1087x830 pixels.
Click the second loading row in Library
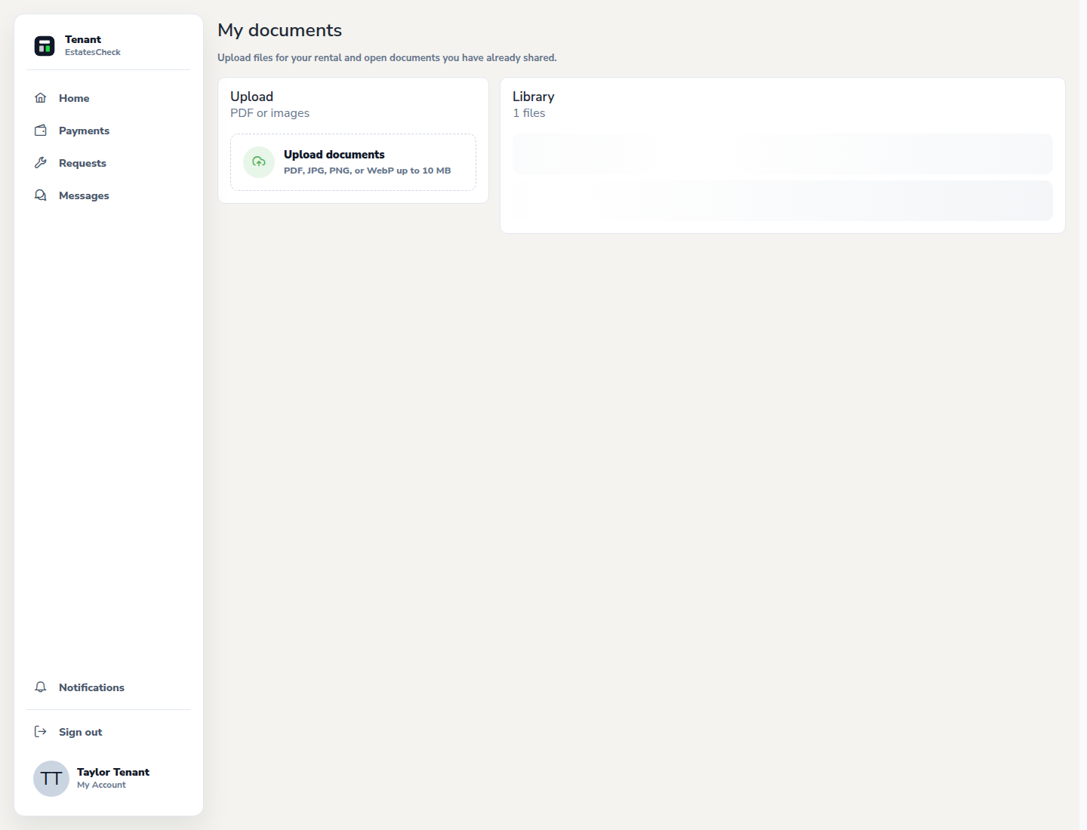[x=783, y=201]
